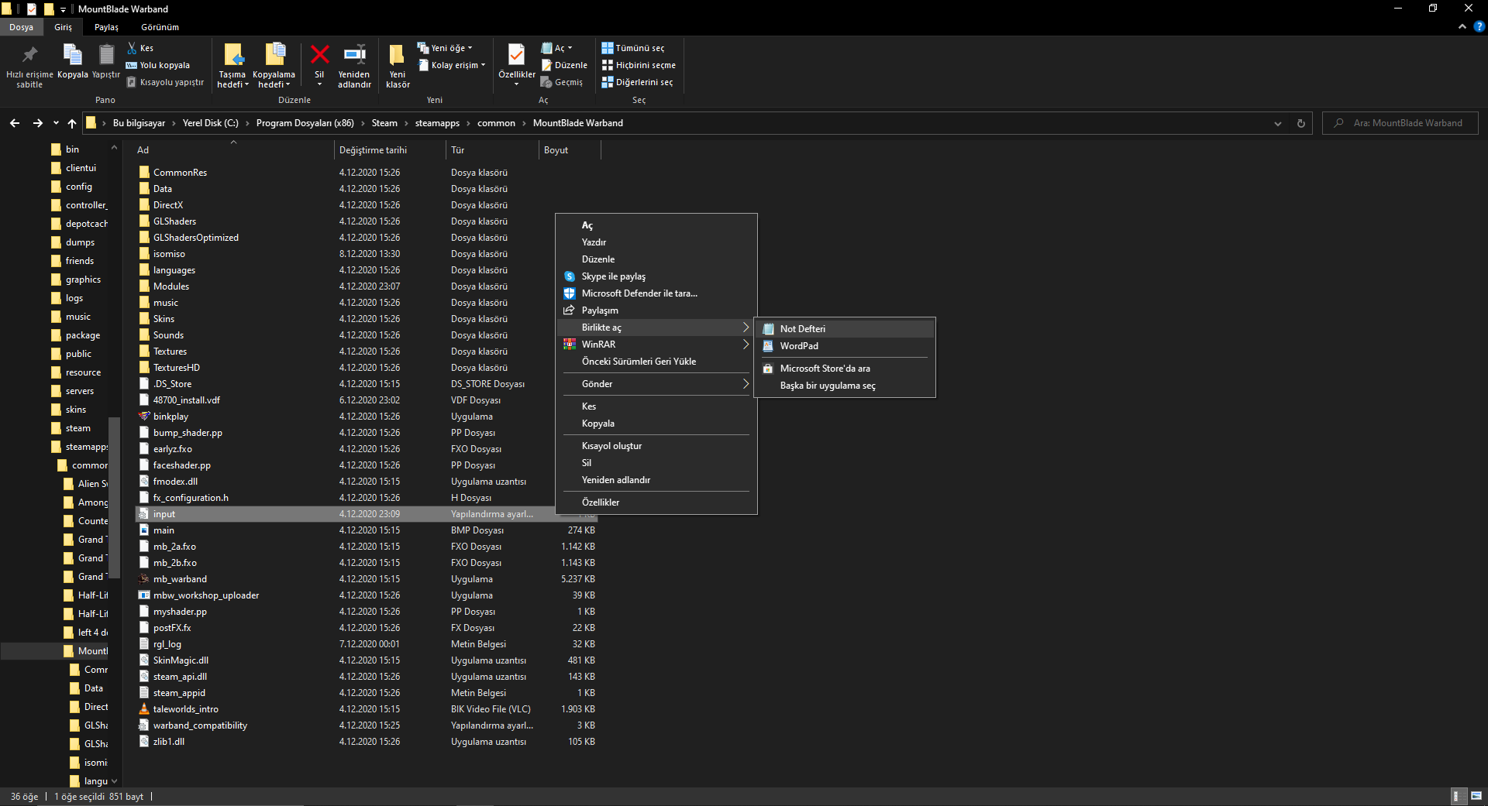Switch to details view icon in status bar
Viewport: 1488px width, 806px height.
pyautogui.click(x=1457, y=796)
